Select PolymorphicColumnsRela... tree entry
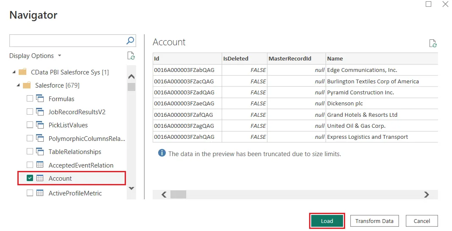 (x=86, y=138)
